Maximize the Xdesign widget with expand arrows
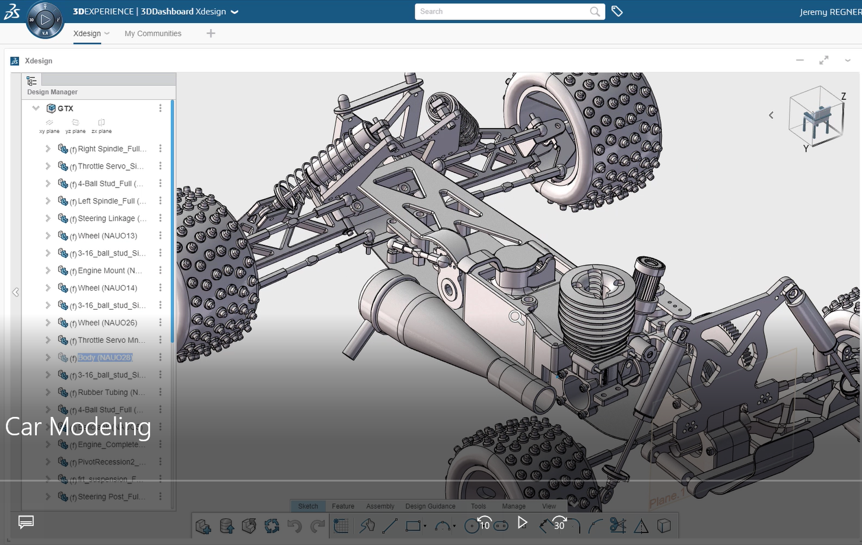The width and height of the screenshot is (862, 545). [824, 60]
